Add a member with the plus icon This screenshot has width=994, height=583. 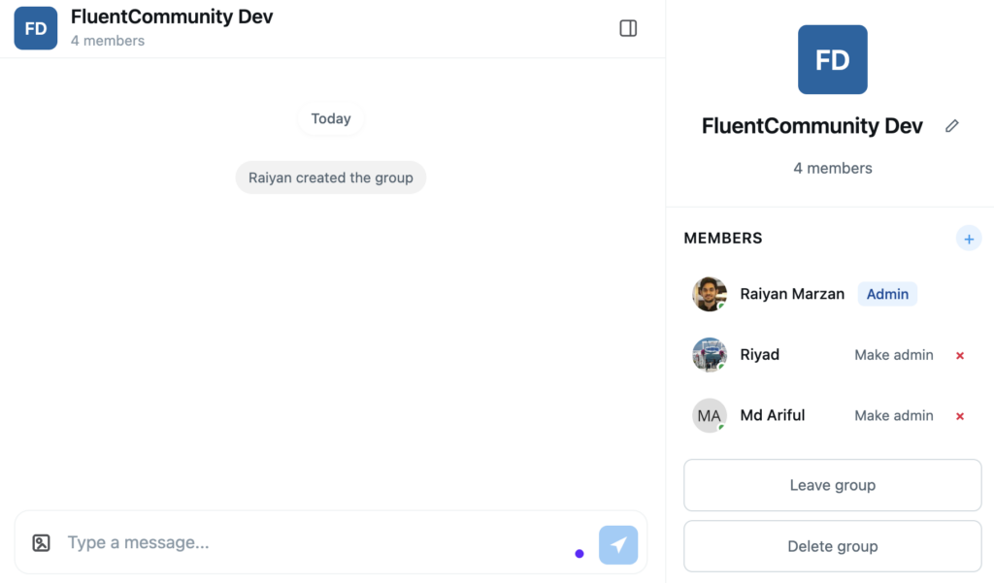tap(968, 238)
